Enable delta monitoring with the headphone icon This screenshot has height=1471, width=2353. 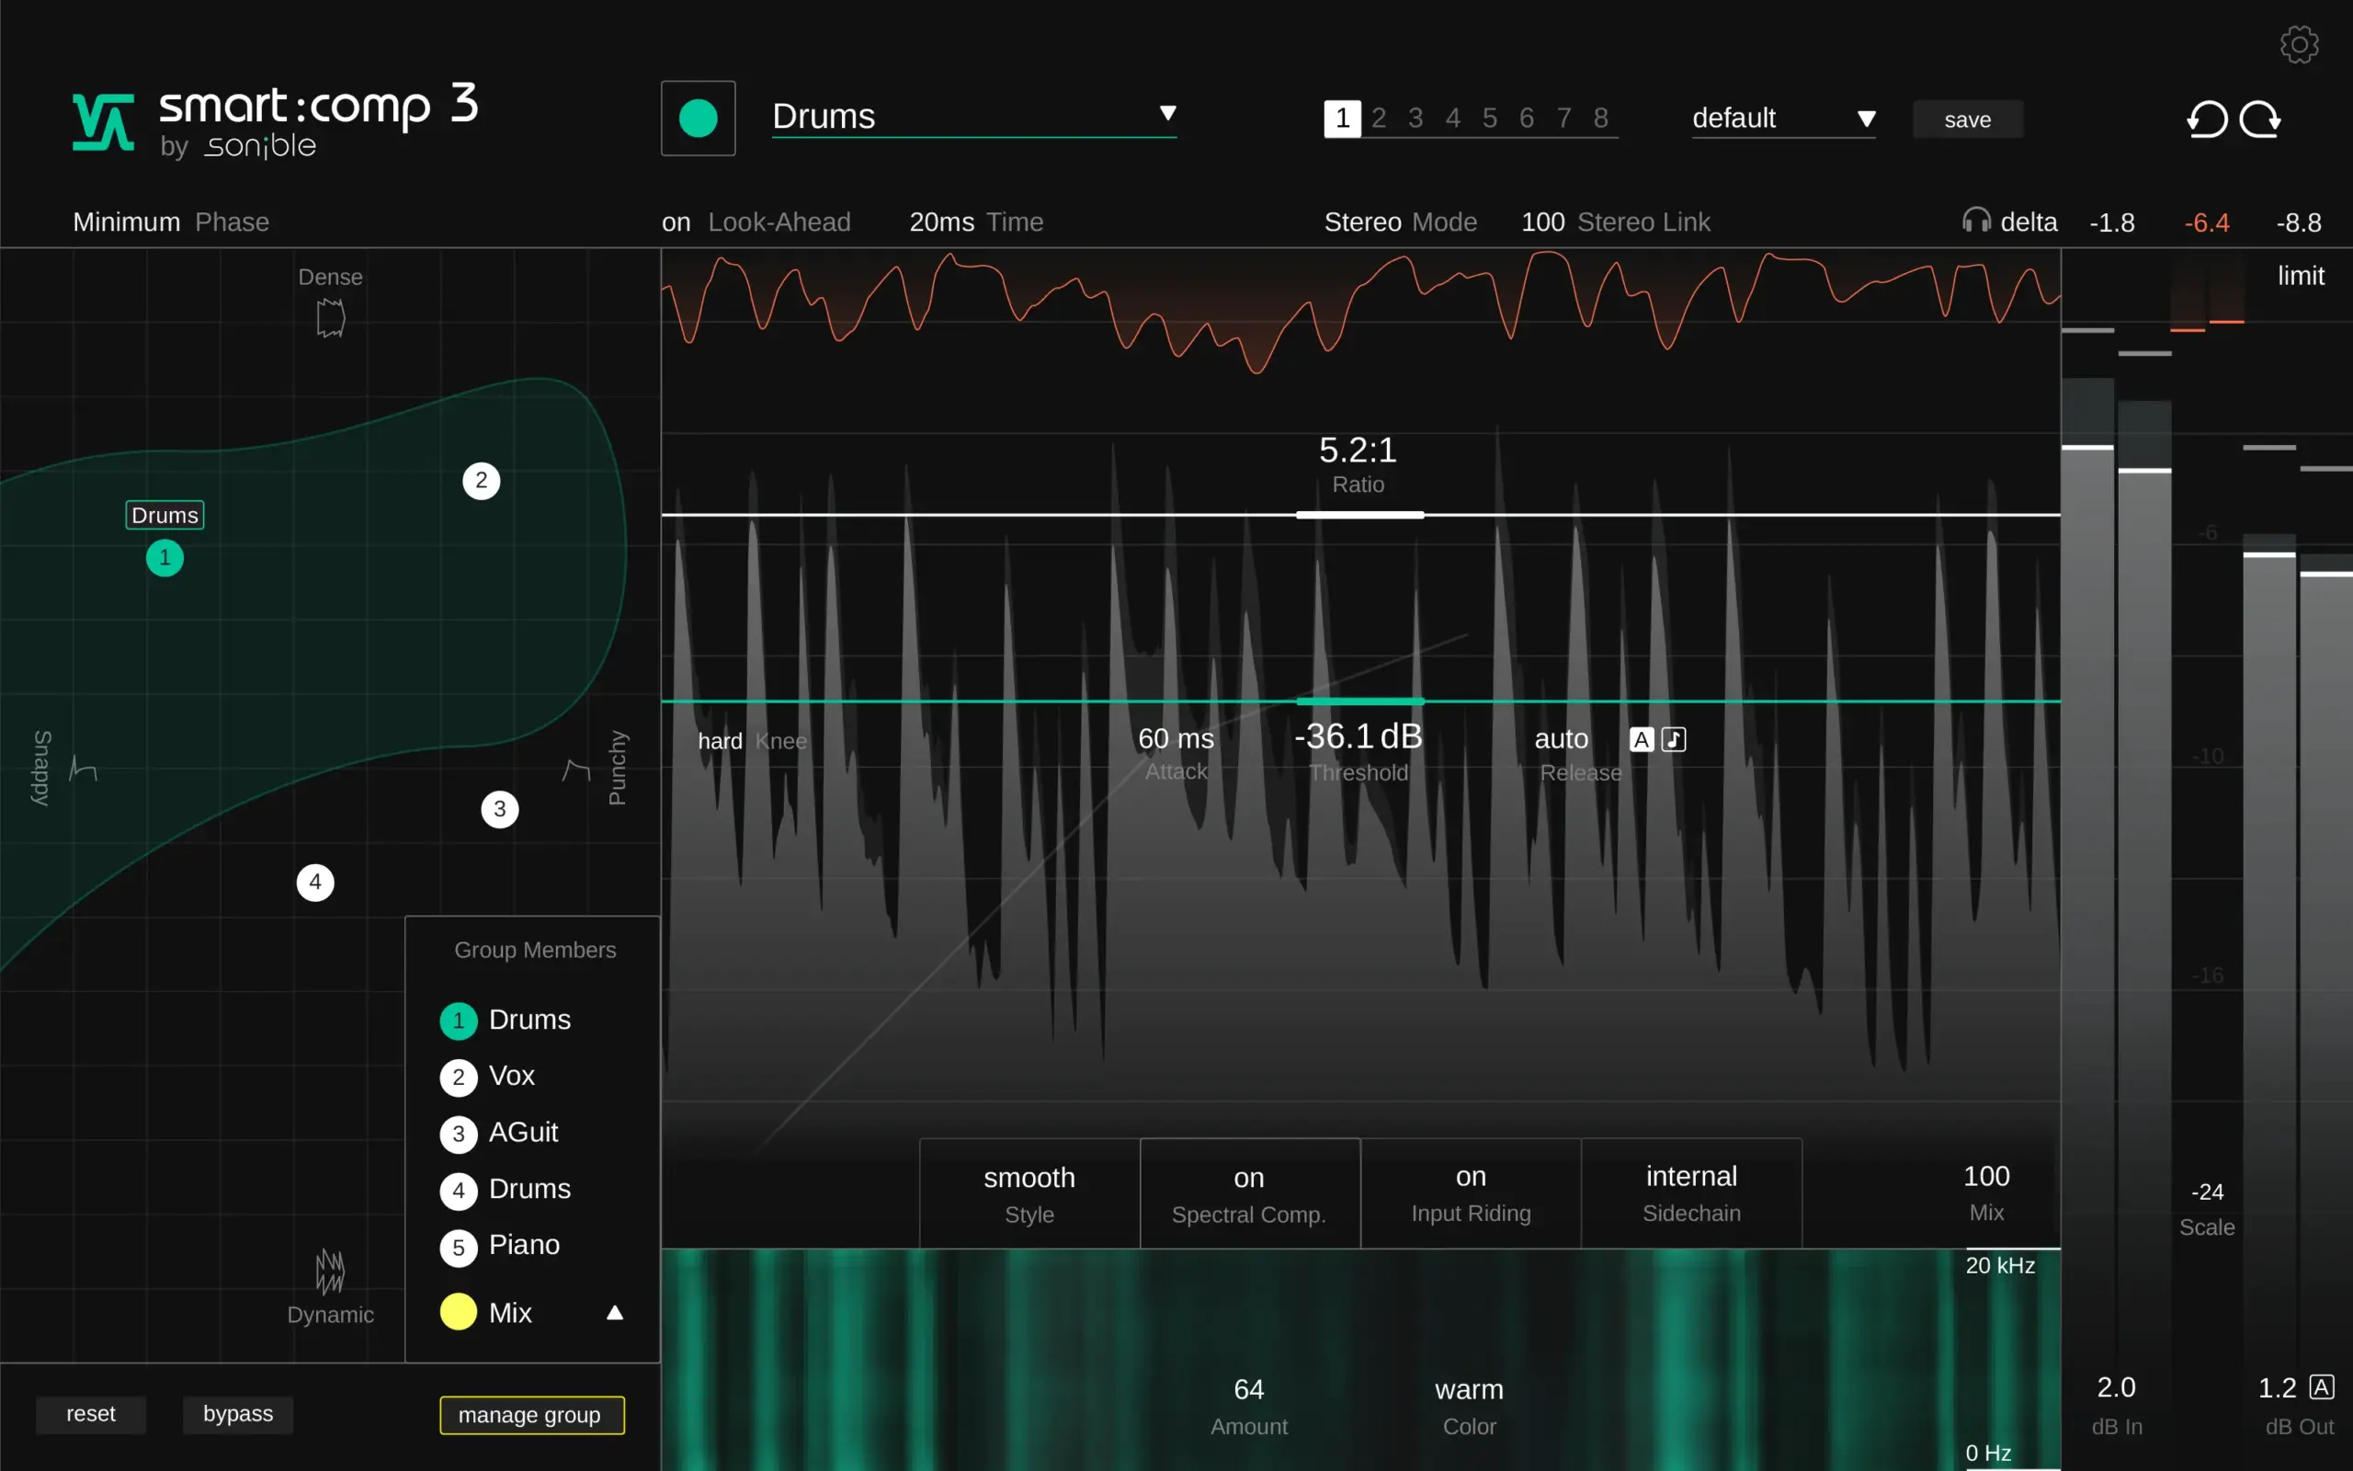[x=1976, y=222]
